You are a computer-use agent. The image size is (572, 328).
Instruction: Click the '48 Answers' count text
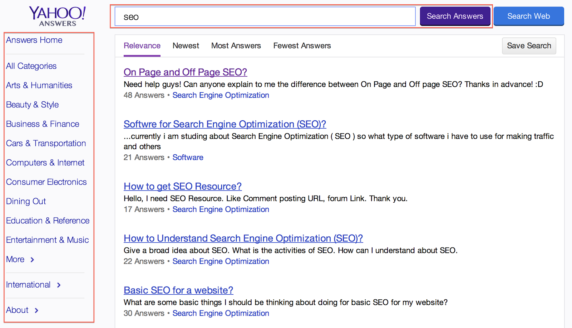pyautogui.click(x=144, y=95)
